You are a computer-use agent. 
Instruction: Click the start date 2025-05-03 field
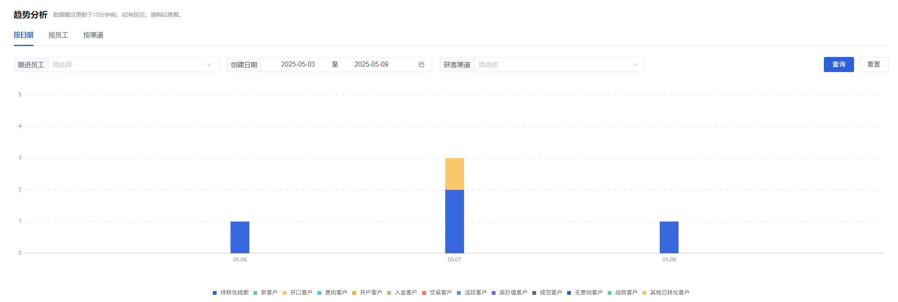point(298,65)
